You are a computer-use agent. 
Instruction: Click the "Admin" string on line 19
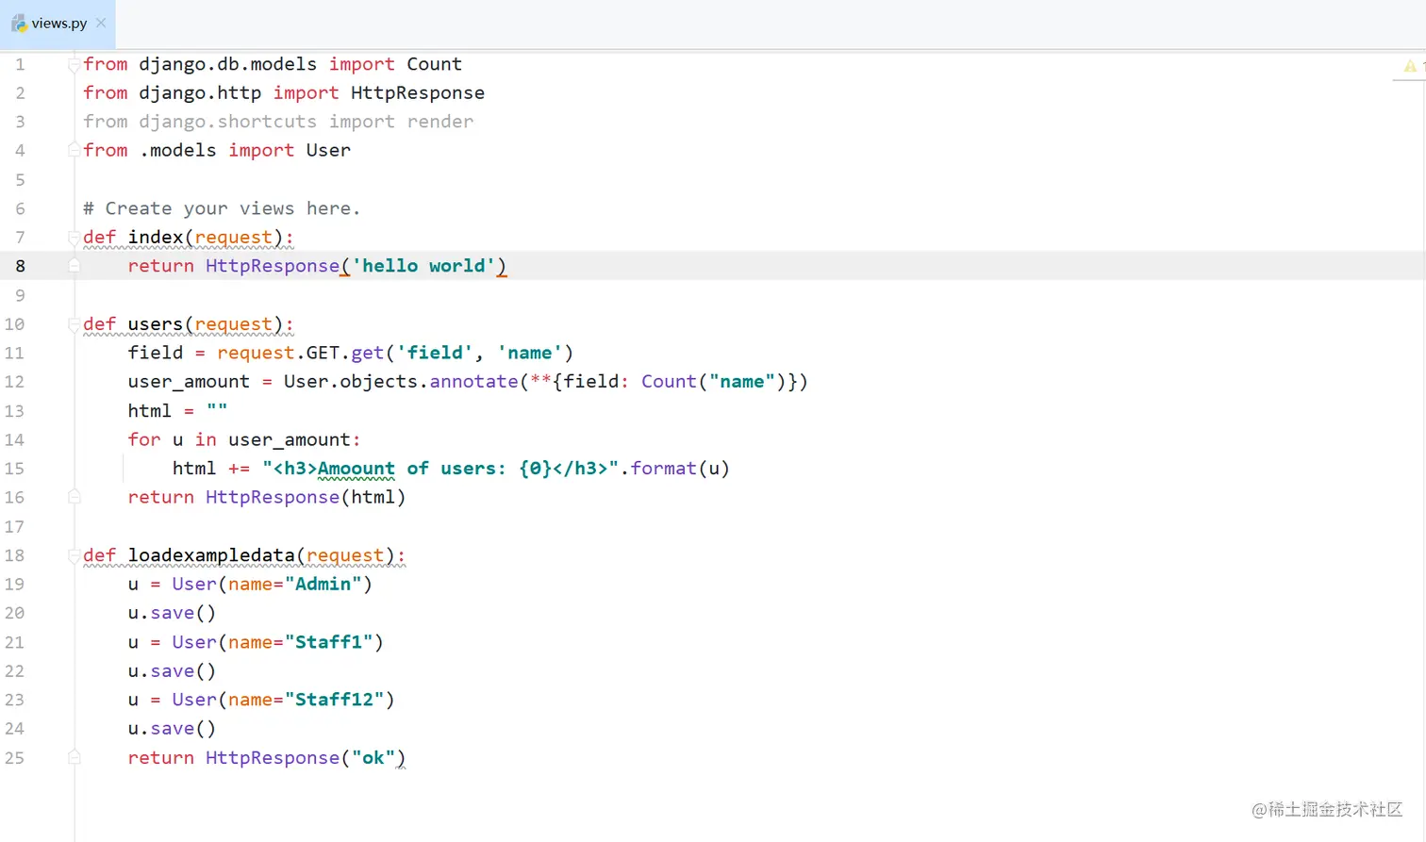coord(323,584)
